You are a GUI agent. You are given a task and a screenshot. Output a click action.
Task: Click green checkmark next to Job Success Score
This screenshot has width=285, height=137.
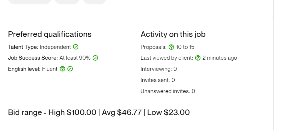click(95, 58)
